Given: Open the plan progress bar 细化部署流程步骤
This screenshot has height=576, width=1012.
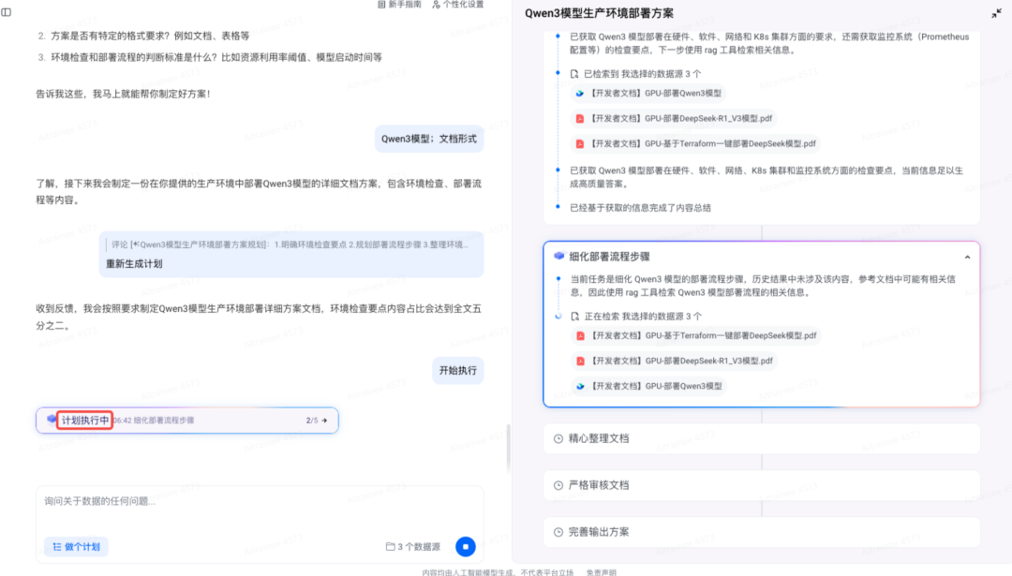Looking at the screenshot, I should click(187, 420).
